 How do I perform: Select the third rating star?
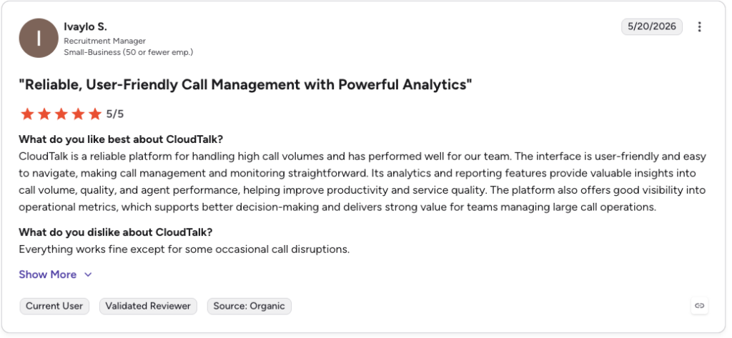click(x=61, y=114)
